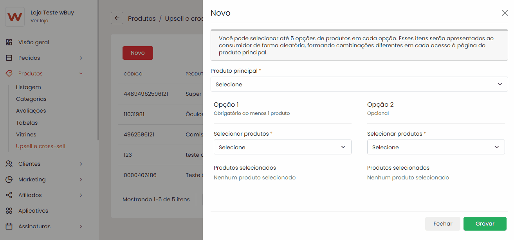Expand the Pedidos submenu chevron
514x240 pixels.
pos(81,58)
